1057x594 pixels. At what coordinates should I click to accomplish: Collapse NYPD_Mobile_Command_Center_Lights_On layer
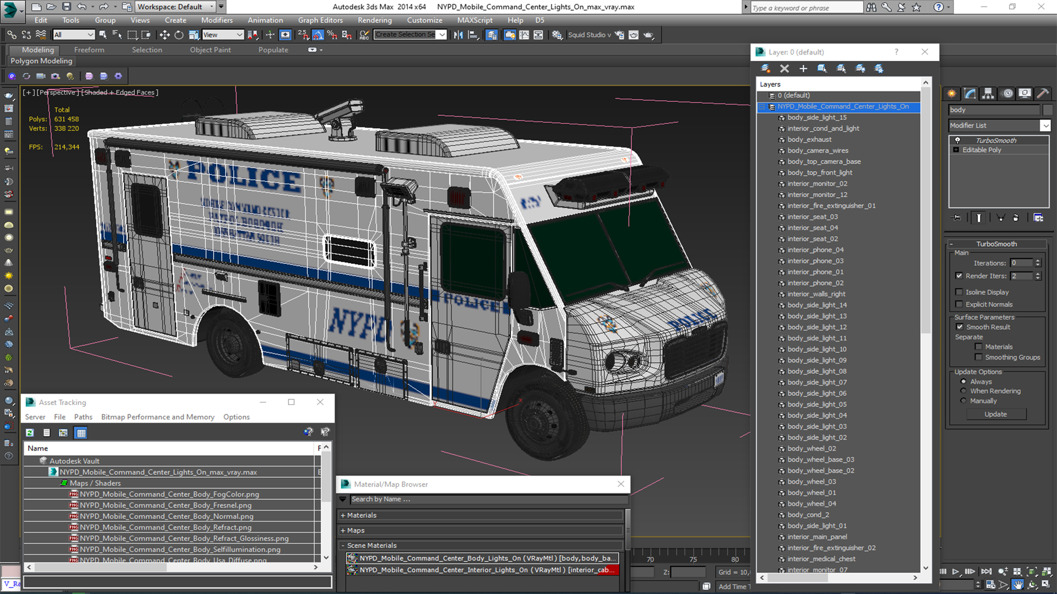pos(762,107)
